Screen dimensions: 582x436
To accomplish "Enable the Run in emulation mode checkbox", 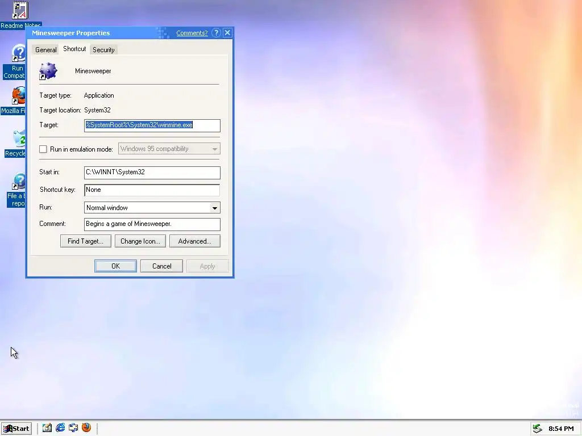I will tap(43, 149).
